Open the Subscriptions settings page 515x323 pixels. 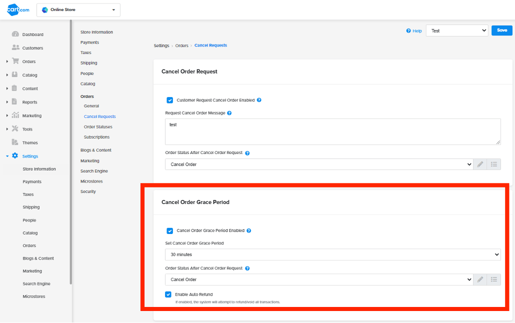97,136
